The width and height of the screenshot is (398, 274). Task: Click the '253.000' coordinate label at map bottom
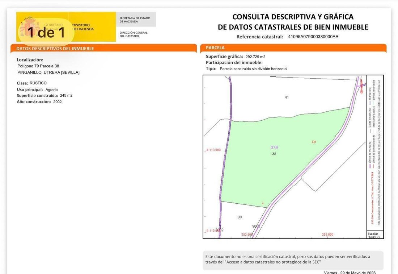coord(327,234)
